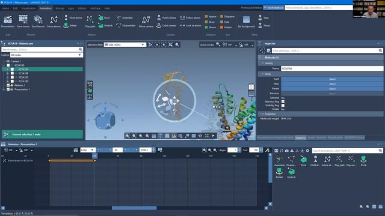Image resolution: width=385 pixels, height=216 pixels.
Task: Click the Send feedback button
Action: 273,8
